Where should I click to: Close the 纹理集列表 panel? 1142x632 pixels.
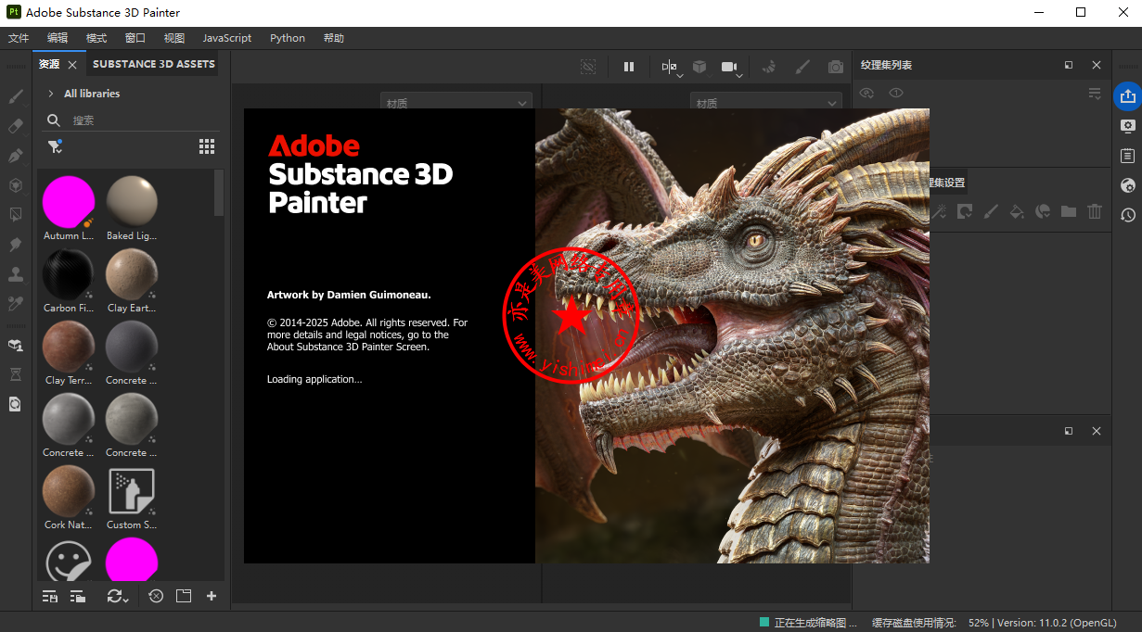click(1097, 65)
